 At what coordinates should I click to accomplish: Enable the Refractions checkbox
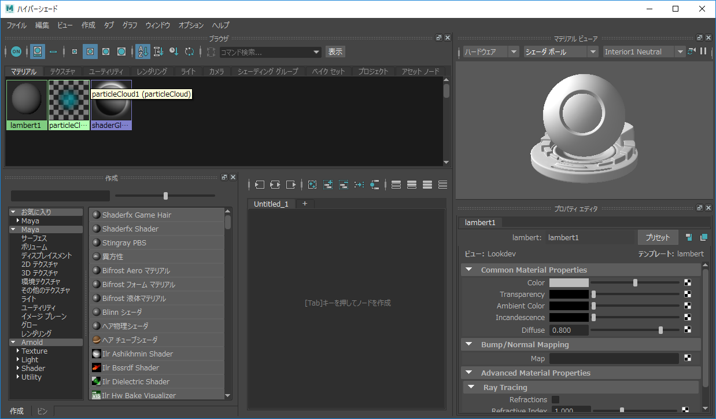pos(555,399)
